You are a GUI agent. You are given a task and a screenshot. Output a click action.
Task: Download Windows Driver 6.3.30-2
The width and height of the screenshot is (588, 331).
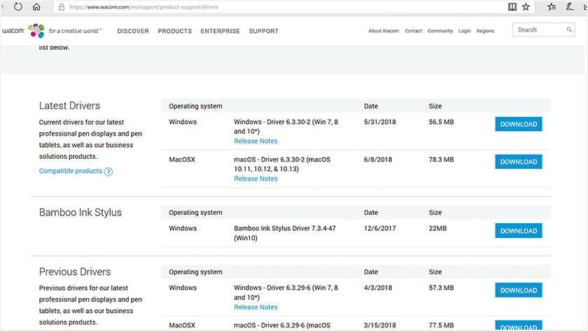(x=518, y=125)
